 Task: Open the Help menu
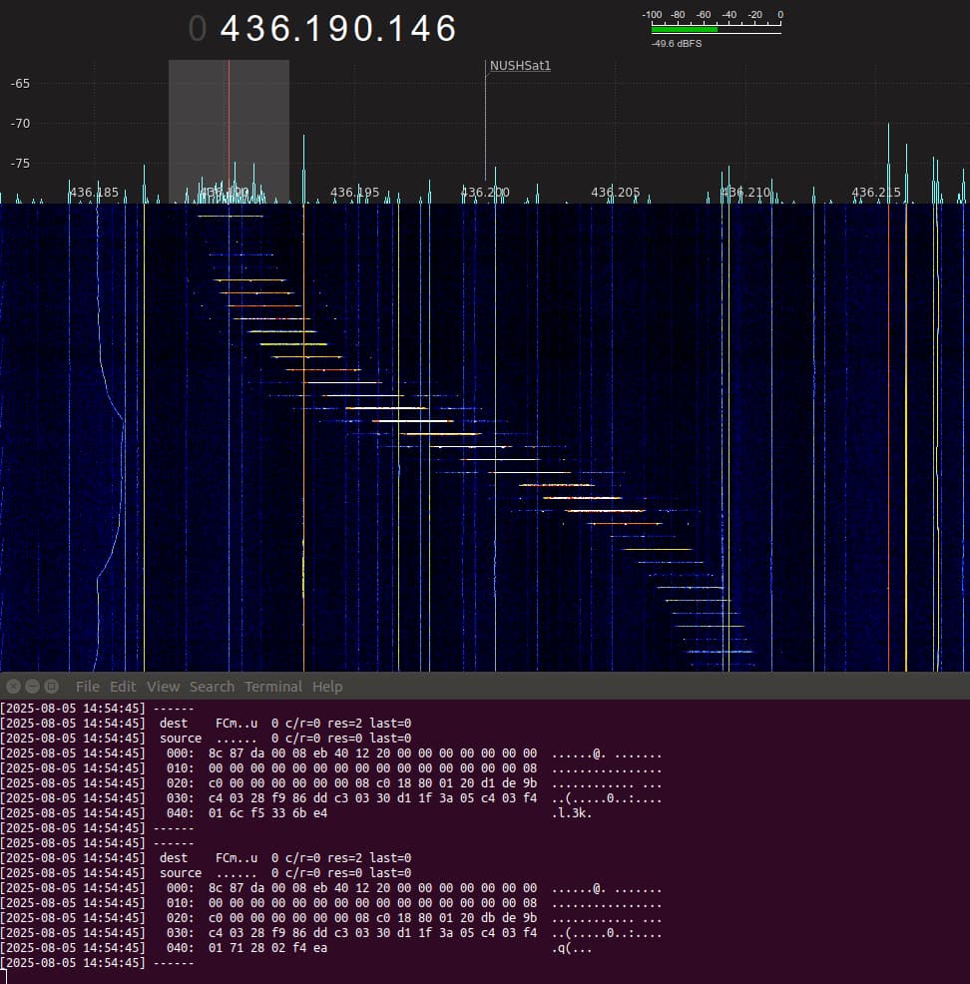click(x=326, y=687)
